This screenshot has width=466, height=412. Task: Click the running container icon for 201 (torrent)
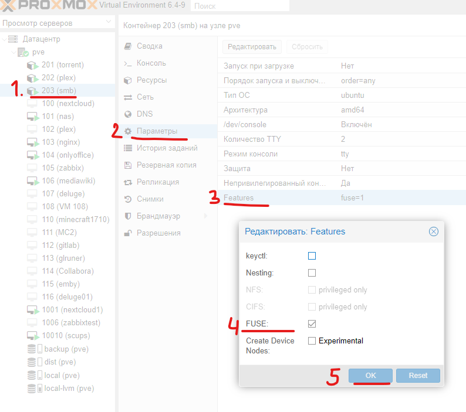click(x=33, y=65)
